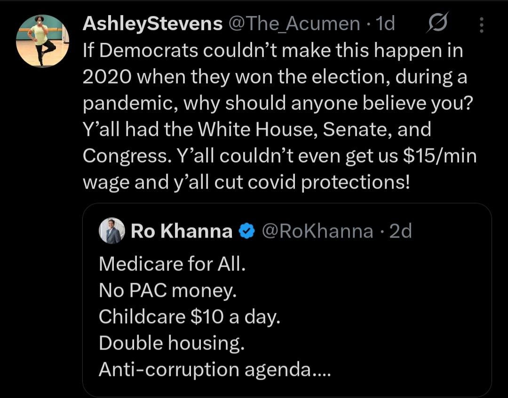Expand the truncated "Anti-corruption agenda...." text
This screenshot has width=508, height=398.
pyautogui.click(x=215, y=370)
